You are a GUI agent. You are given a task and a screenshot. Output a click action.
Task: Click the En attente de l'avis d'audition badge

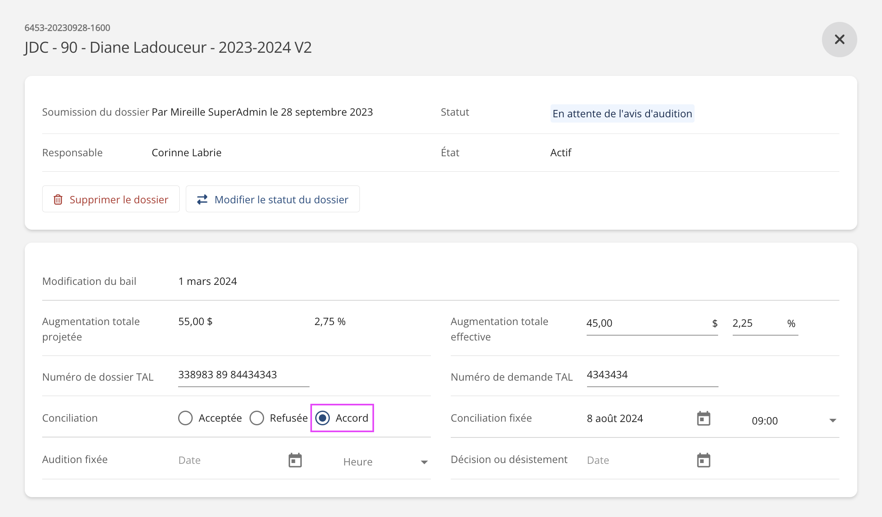[x=622, y=114]
